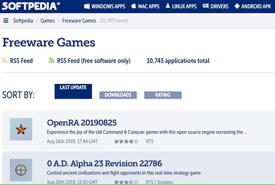275x185 pixels.
Task: Click the RTS category label for OpenRA
Action: [x=149, y=141]
